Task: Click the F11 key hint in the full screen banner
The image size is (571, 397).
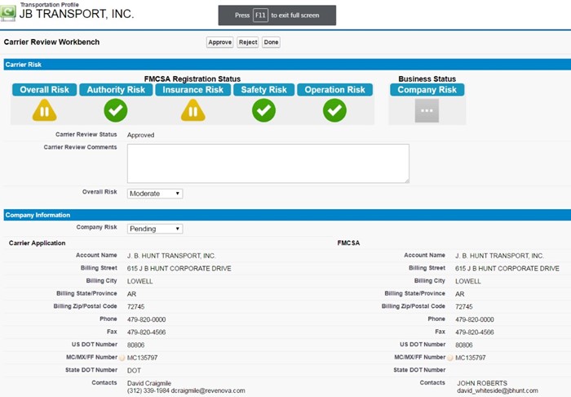Action: coord(260,16)
